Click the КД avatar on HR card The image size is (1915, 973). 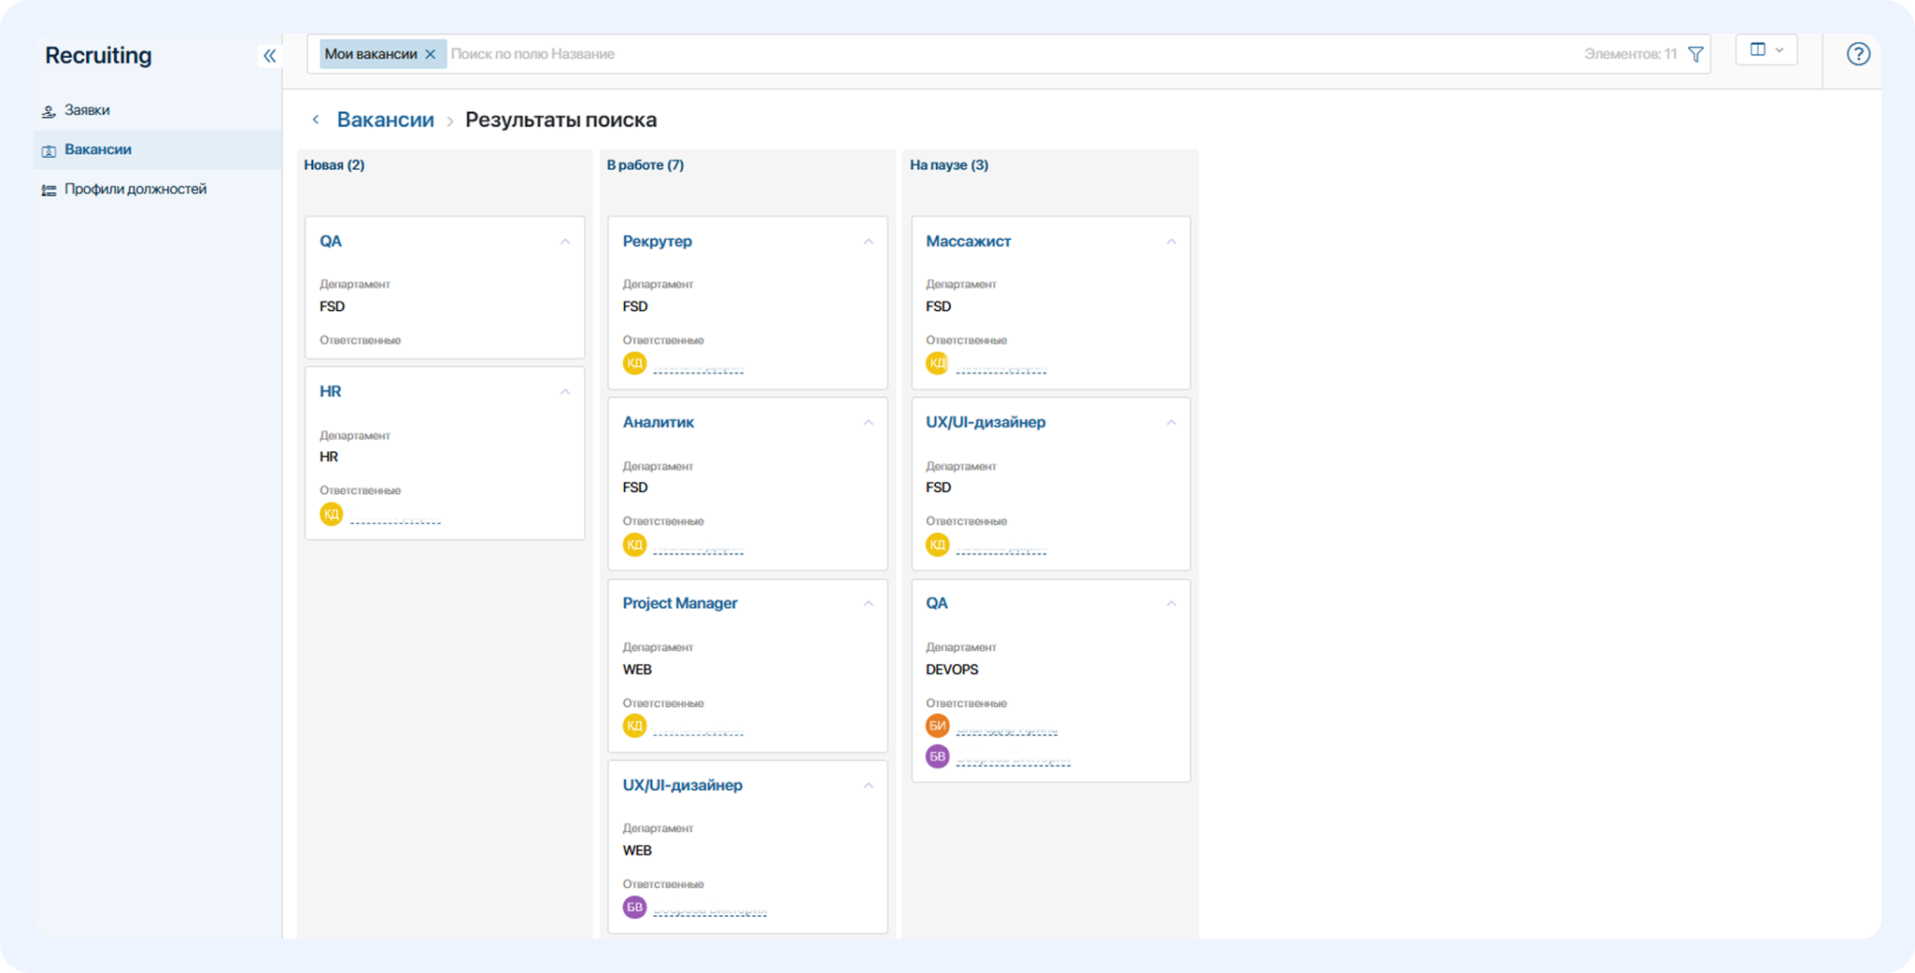click(x=332, y=515)
